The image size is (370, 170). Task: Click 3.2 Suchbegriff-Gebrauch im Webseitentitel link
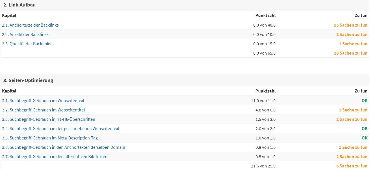43,110
